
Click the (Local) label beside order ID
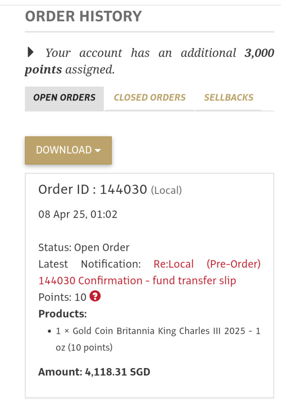[x=166, y=190]
